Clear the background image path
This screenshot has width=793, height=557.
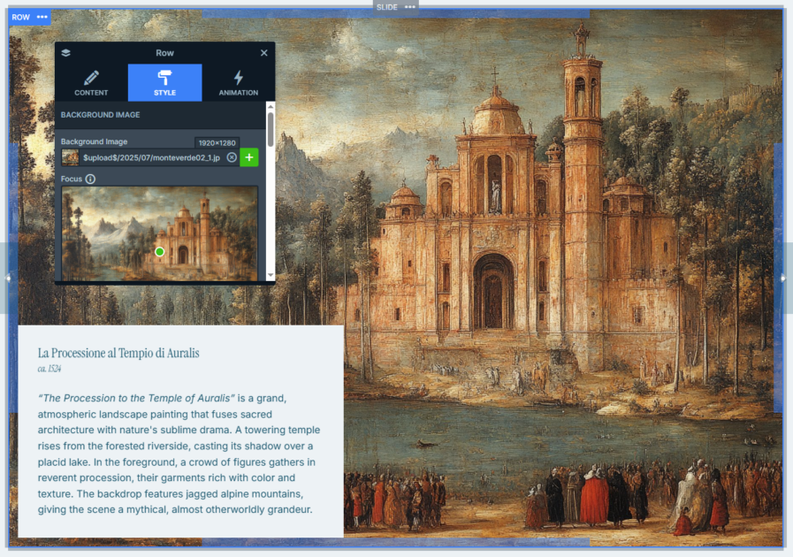[x=232, y=157]
